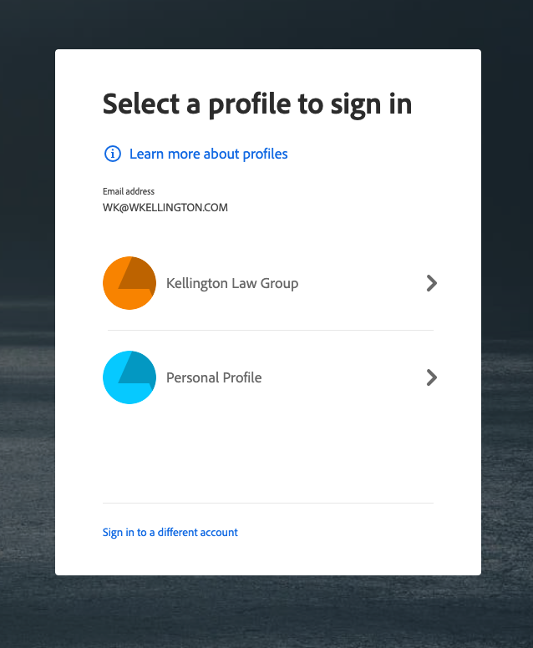Viewport: 533px width, 648px height.
Task: Choose the Kellington Law Group profile name
Action: [232, 283]
